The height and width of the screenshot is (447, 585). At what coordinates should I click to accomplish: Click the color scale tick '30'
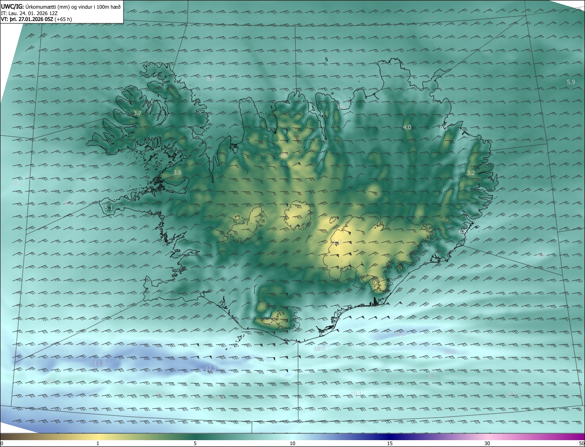click(487, 443)
